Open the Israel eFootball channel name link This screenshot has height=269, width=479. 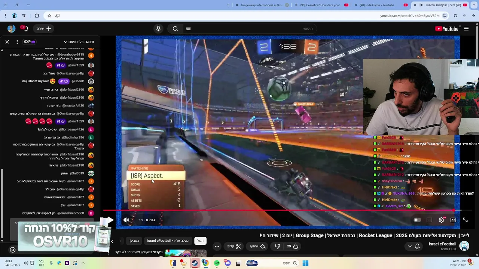443,244
